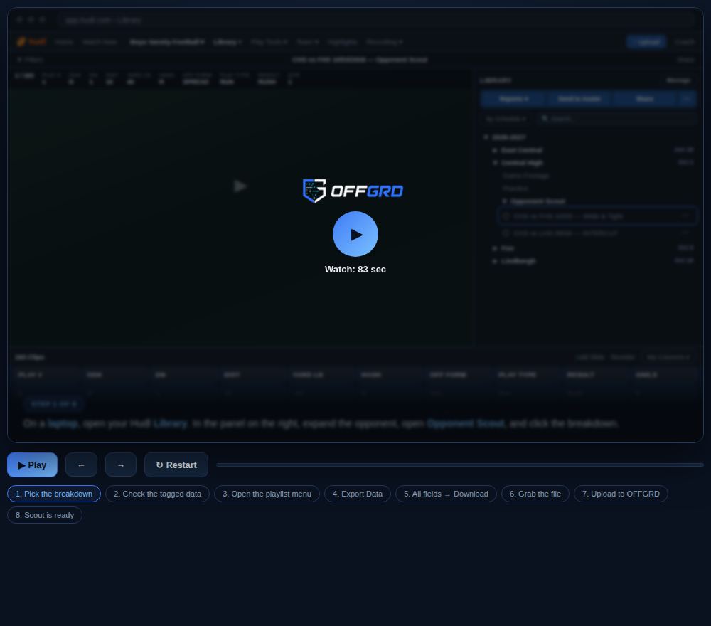Select step 7. Upload to OFFGRD

tap(621, 494)
